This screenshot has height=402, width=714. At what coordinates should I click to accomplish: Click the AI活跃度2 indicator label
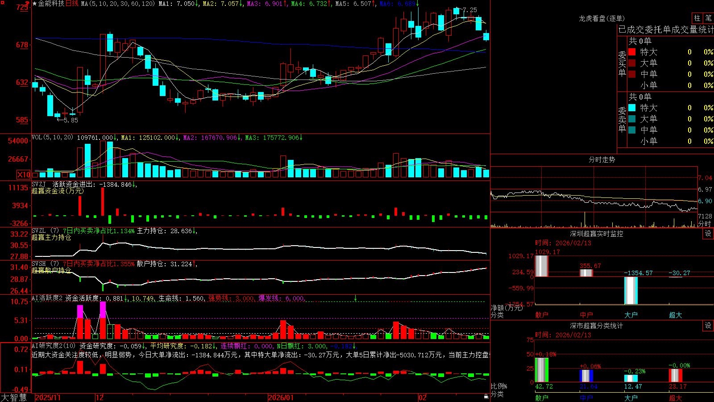(x=47, y=298)
